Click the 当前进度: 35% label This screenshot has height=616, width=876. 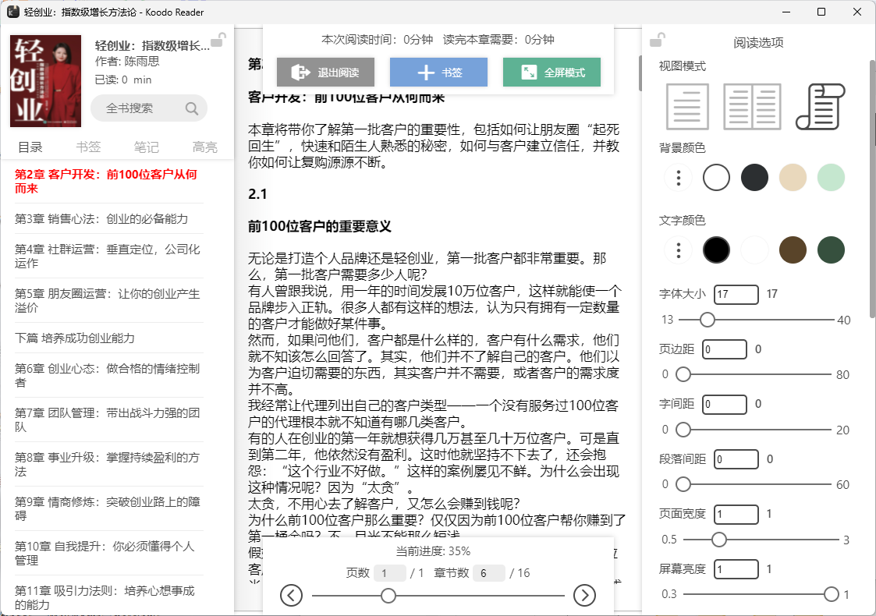coord(433,551)
